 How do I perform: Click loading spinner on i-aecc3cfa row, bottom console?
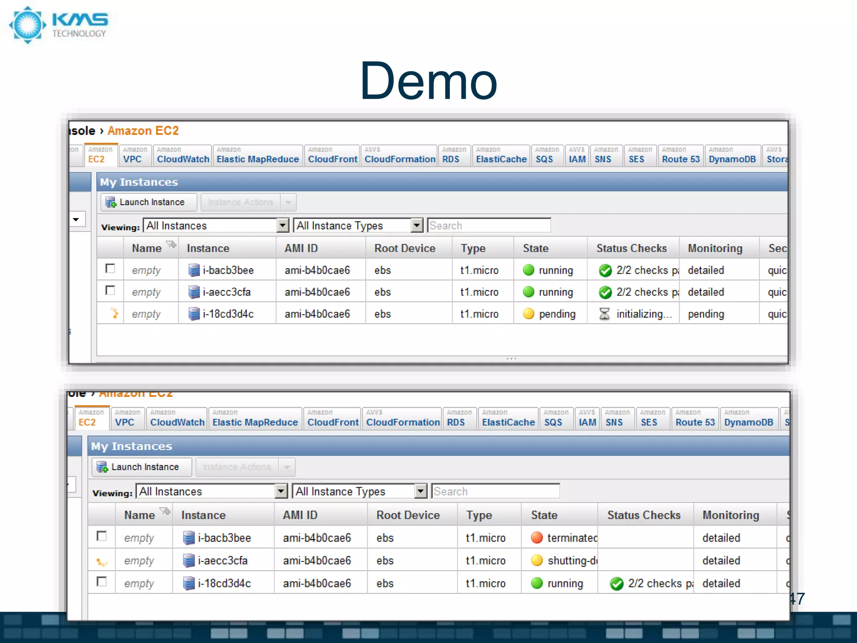coord(102,562)
